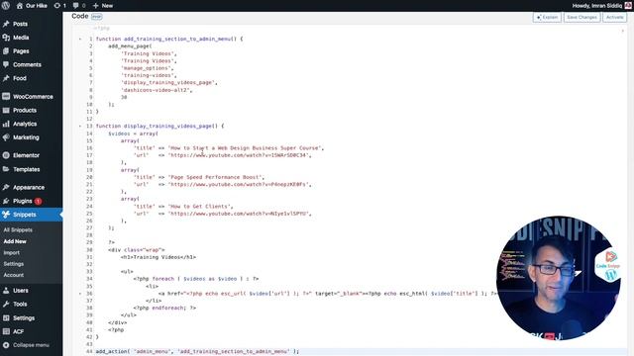Open the Snippets Account submenu item
This screenshot has height=356, width=634.
click(x=13, y=275)
